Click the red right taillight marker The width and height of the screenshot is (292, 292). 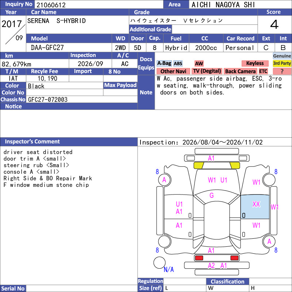coord(234,258)
